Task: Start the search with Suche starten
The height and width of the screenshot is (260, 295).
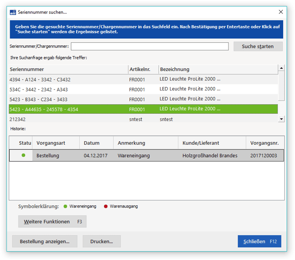Action: [258, 46]
